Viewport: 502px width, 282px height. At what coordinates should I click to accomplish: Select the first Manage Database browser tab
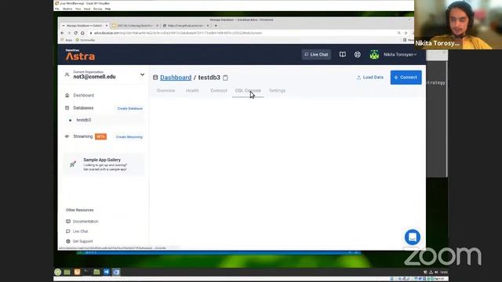85,26
